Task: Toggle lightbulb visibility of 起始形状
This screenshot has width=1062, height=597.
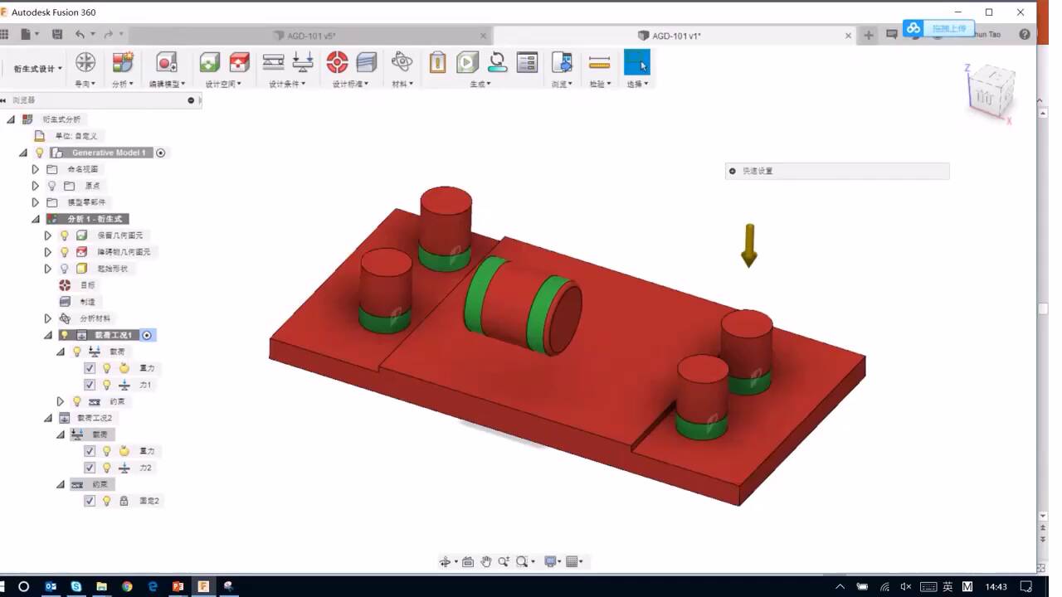Action: (x=65, y=269)
